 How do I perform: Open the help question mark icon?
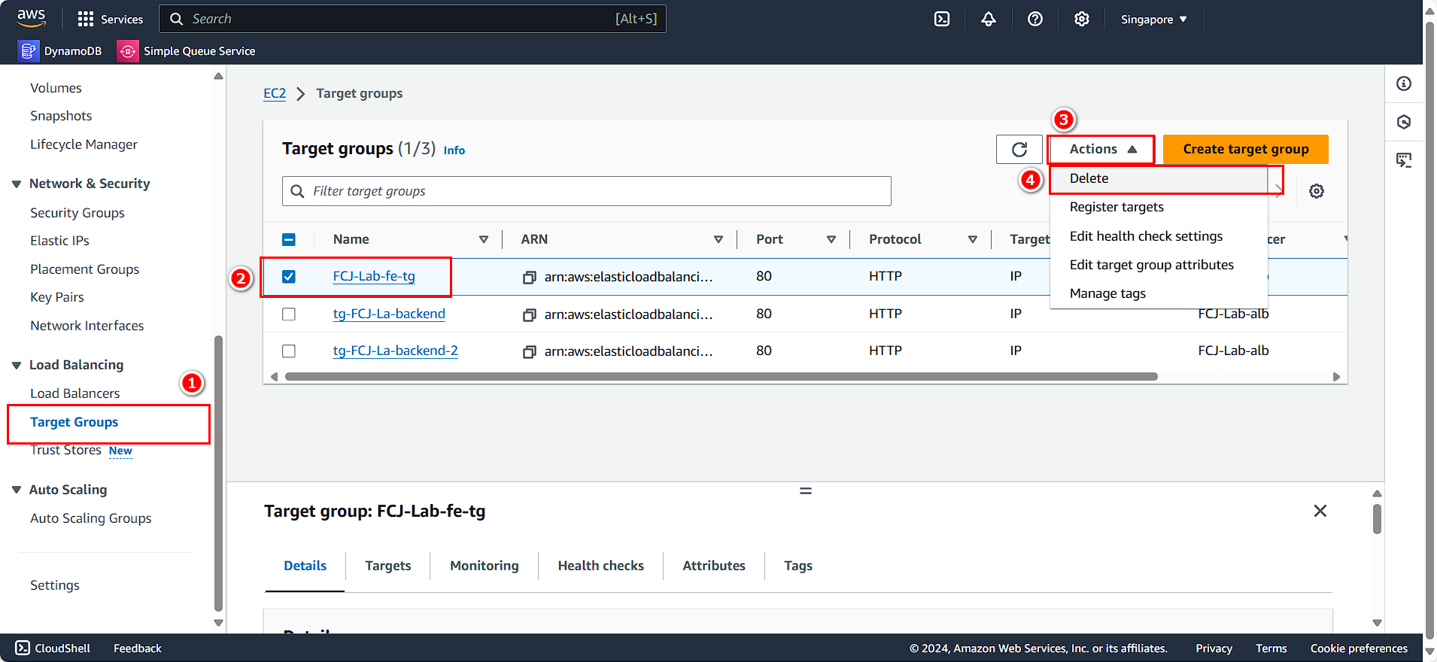pos(1035,19)
